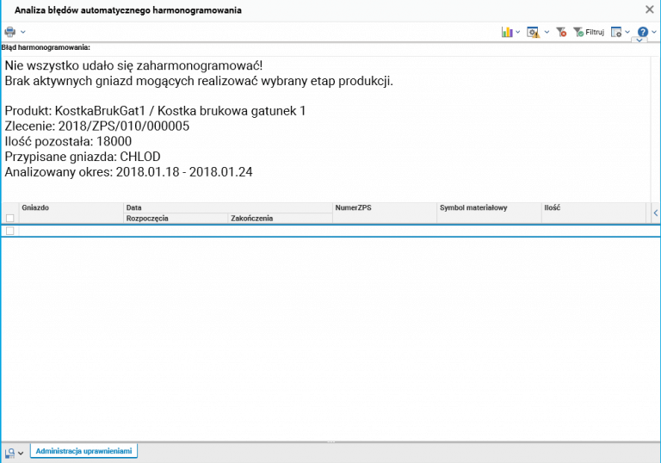This screenshot has width=661, height=463.
Task: Expand the chart icon dropdown arrow
Action: (x=518, y=32)
